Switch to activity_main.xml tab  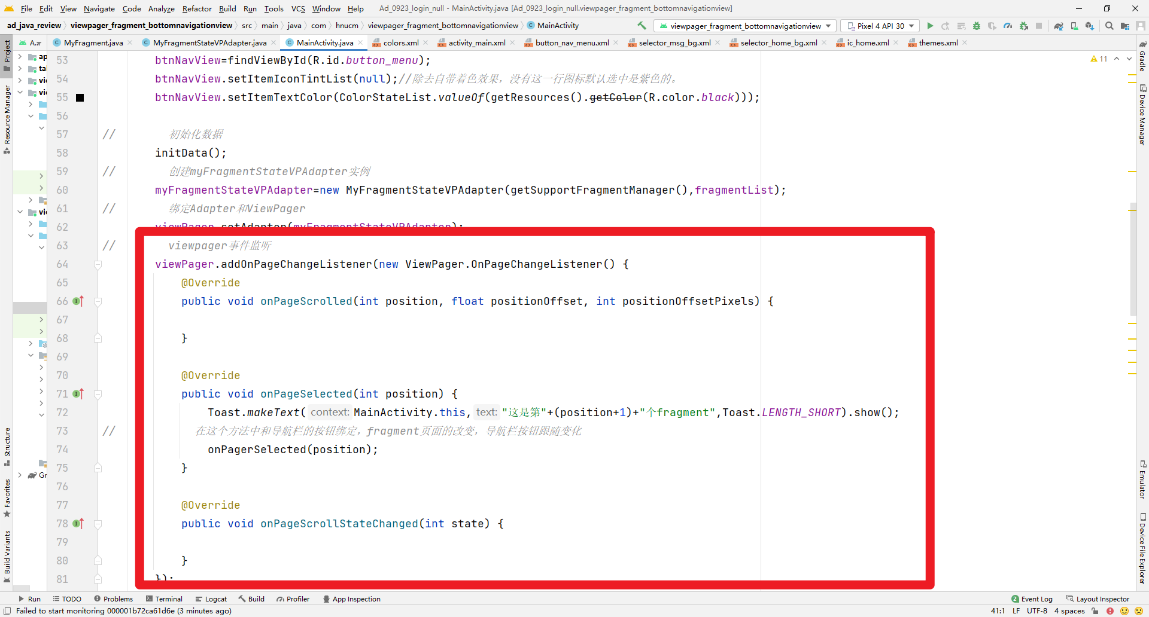click(477, 43)
